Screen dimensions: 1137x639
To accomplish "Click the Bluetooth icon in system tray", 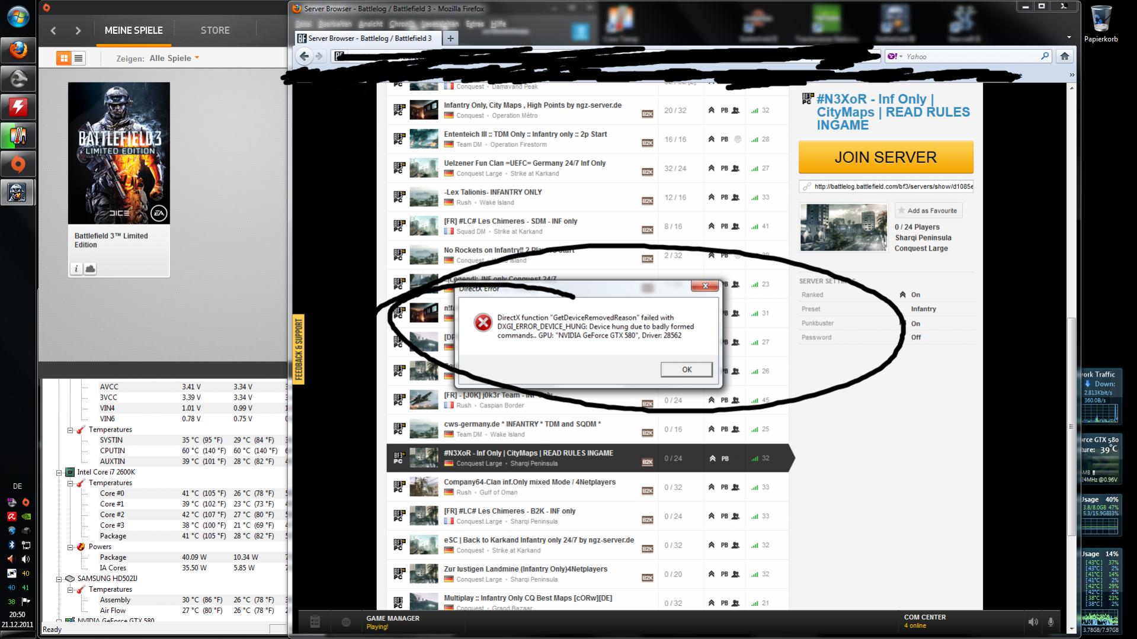I will point(11,545).
